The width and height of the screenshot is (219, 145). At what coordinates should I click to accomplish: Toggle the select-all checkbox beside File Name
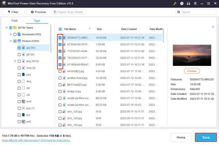[x=60, y=29]
